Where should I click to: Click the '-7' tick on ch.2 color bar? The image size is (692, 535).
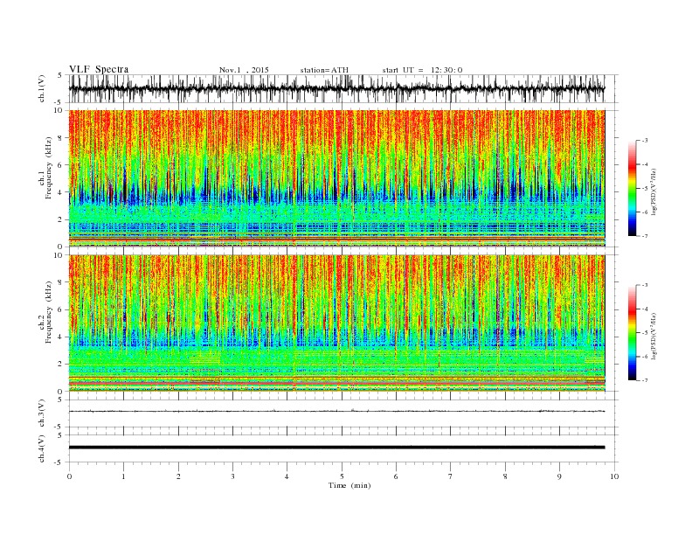(x=644, y=380)
